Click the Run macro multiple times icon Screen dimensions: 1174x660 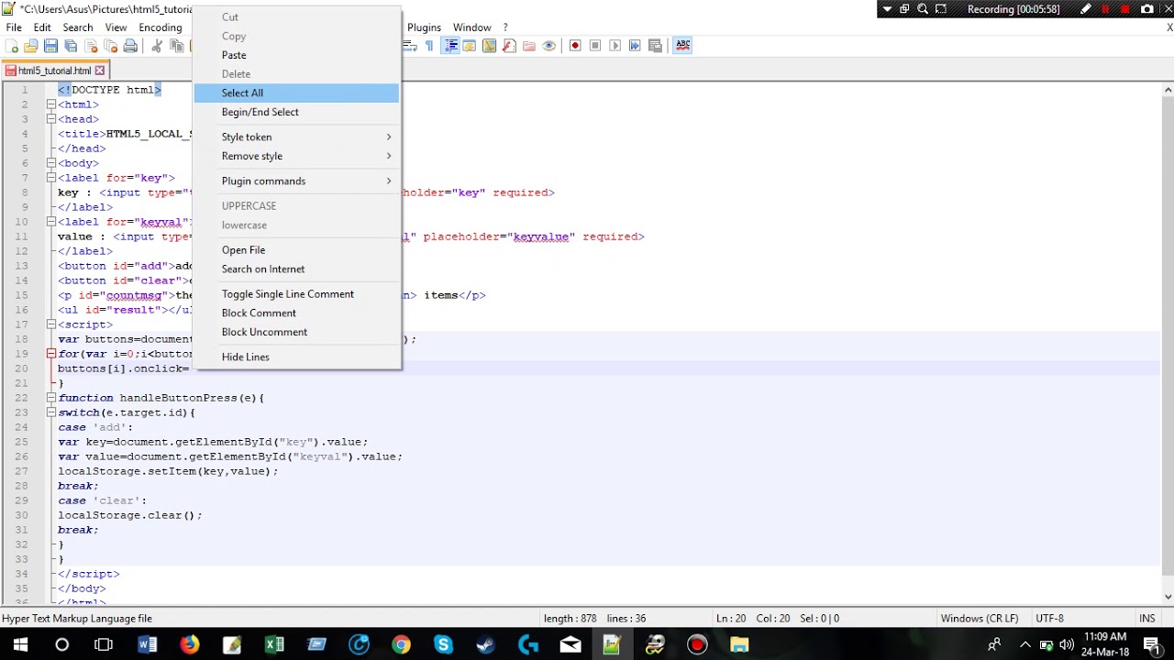click(635, 46)
